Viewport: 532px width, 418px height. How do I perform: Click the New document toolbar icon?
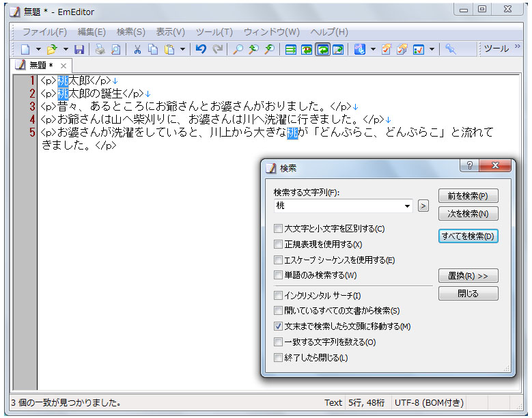25,50
